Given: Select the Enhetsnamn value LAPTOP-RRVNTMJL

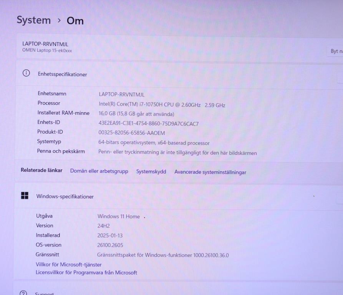Looking at the screenshot, I should tap(122, 94).
